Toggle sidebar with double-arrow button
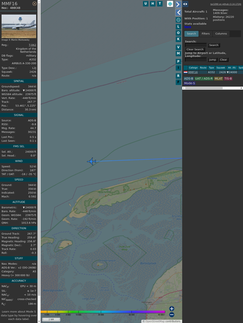This screenshot has width=243, height=323. point(185,4)
